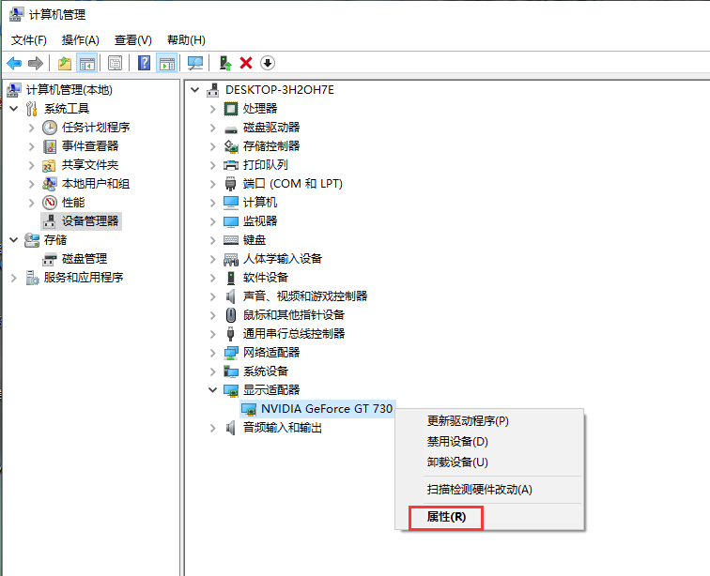Select 更新驱动程序(P) in context menu
The height and width of the screenshot is (576, 710).
point(468,421)
